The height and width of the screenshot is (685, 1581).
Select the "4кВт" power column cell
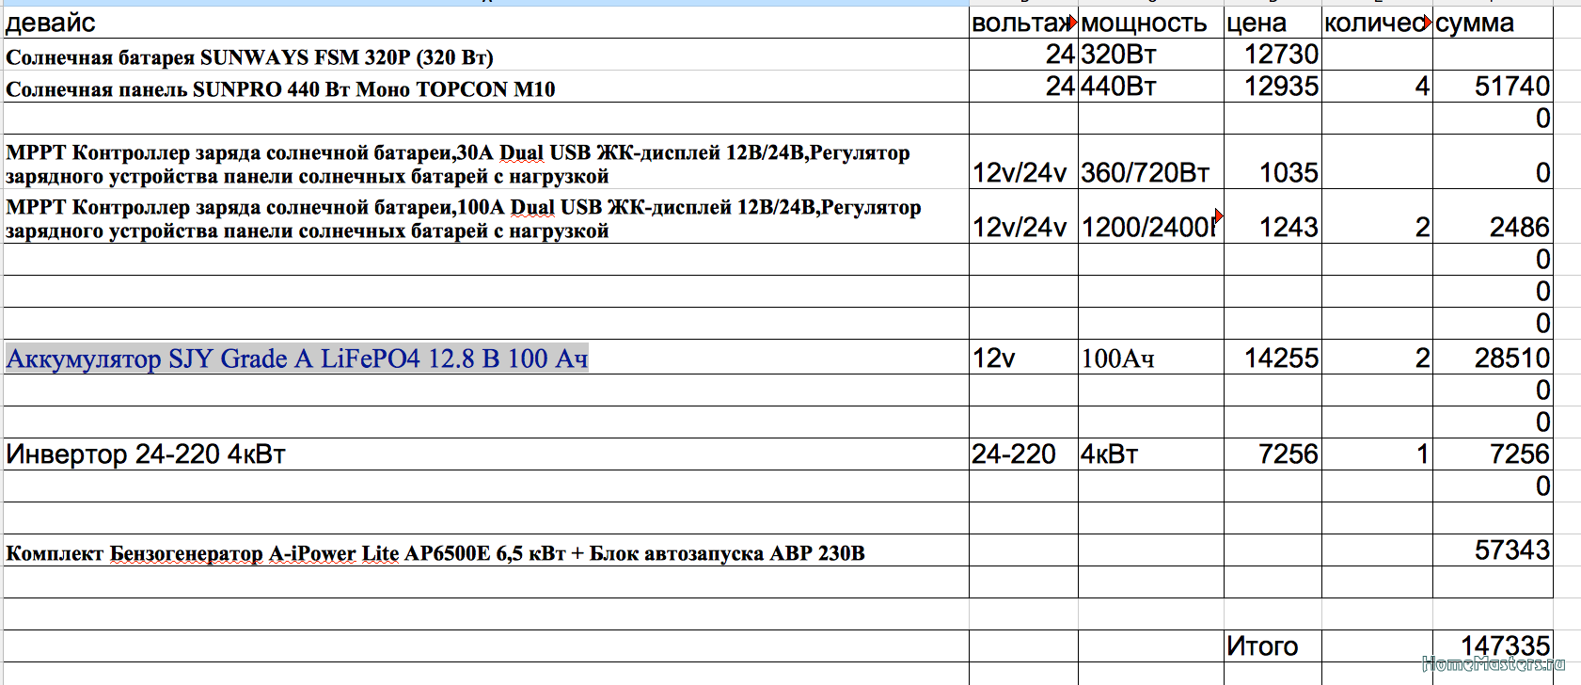[1151, 454]
